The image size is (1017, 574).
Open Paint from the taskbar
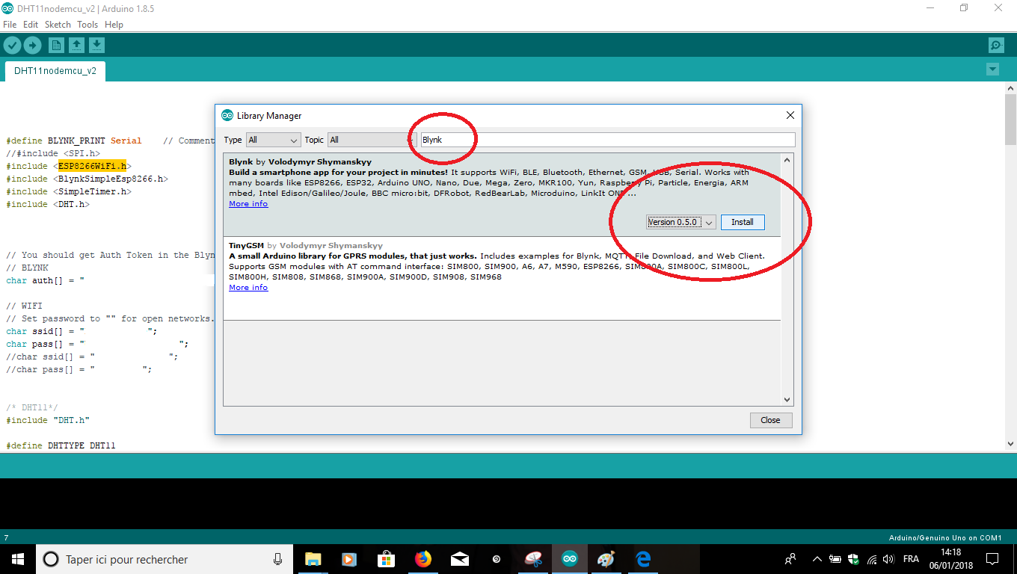point(606,559)
